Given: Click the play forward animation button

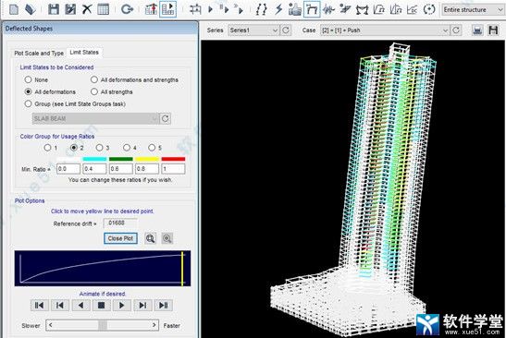Looking at the screenshot, I should (x=122, y=305).
